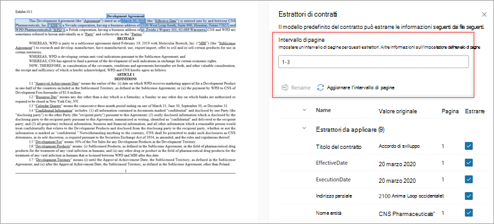
Task: Click the ARTICLE 1 heading in document
Action: click(x=126, y=74)
